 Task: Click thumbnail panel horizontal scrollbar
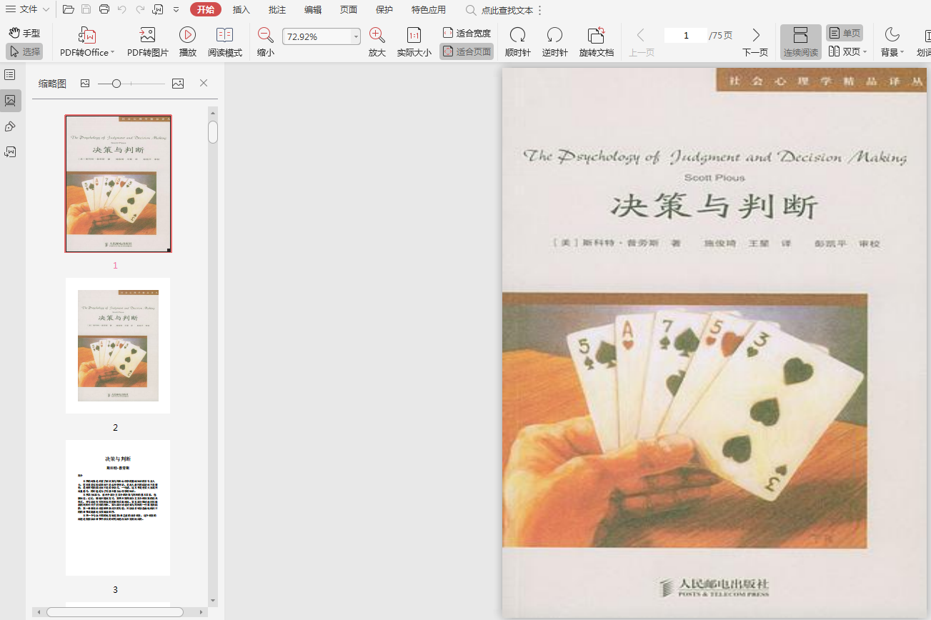(x=114, y=612)
